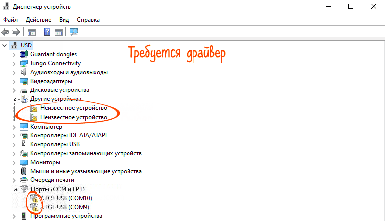Expand Контроллеры IDE ATA/ATAPI category
Screen dimensions: 385x221
[14, 136]
